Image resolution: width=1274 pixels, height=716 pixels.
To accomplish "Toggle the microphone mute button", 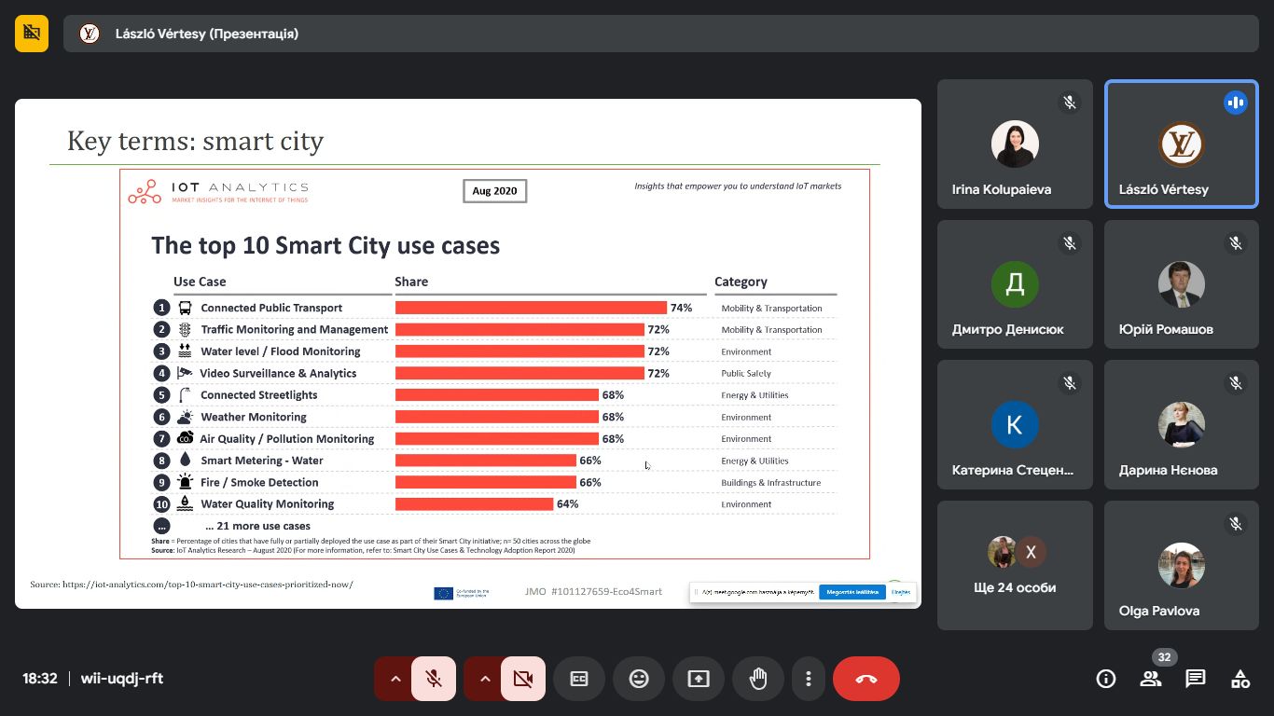I will point(434,679).
